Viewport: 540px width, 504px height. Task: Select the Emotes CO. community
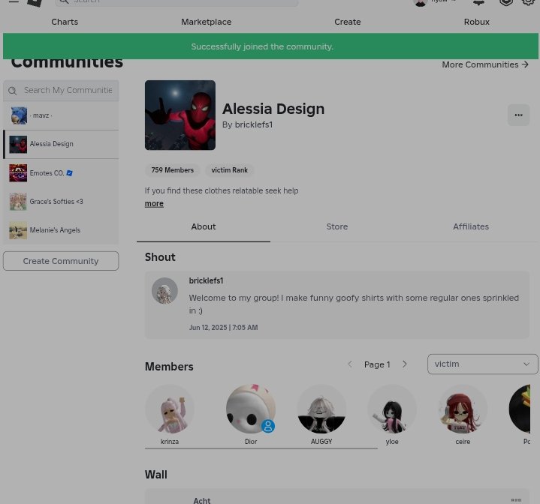(61, 173)
